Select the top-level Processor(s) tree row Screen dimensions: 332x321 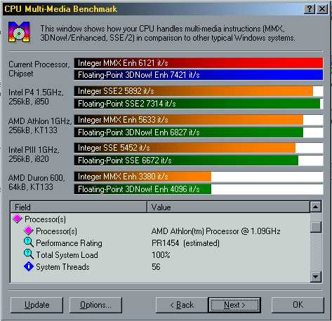[x=45, y=219]
